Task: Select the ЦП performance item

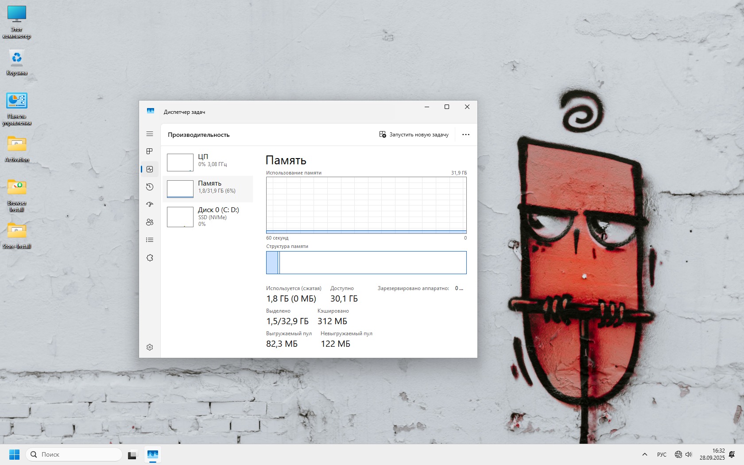Action: pyautogui.click(x=208, y=162)
